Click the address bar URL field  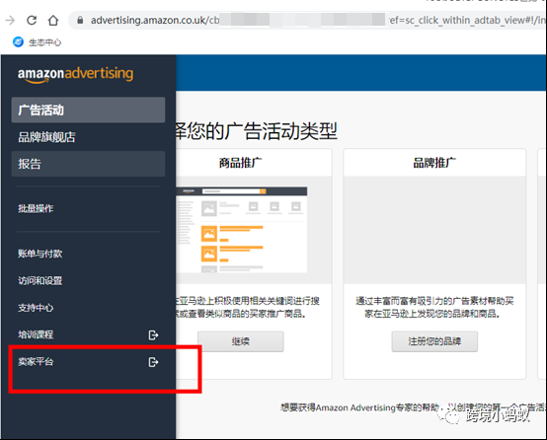(x=307, y=20)
